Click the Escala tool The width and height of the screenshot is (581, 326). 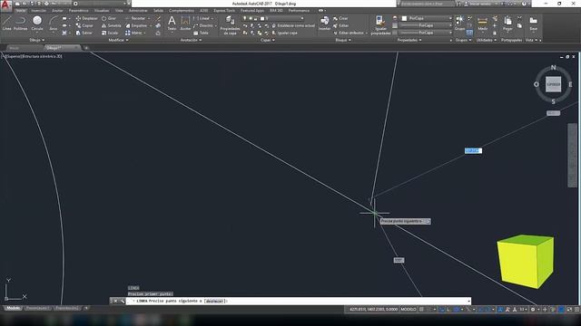pos(110,33)
